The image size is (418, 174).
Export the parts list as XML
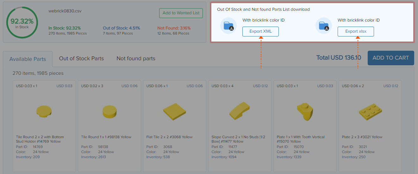pos(260,31)
